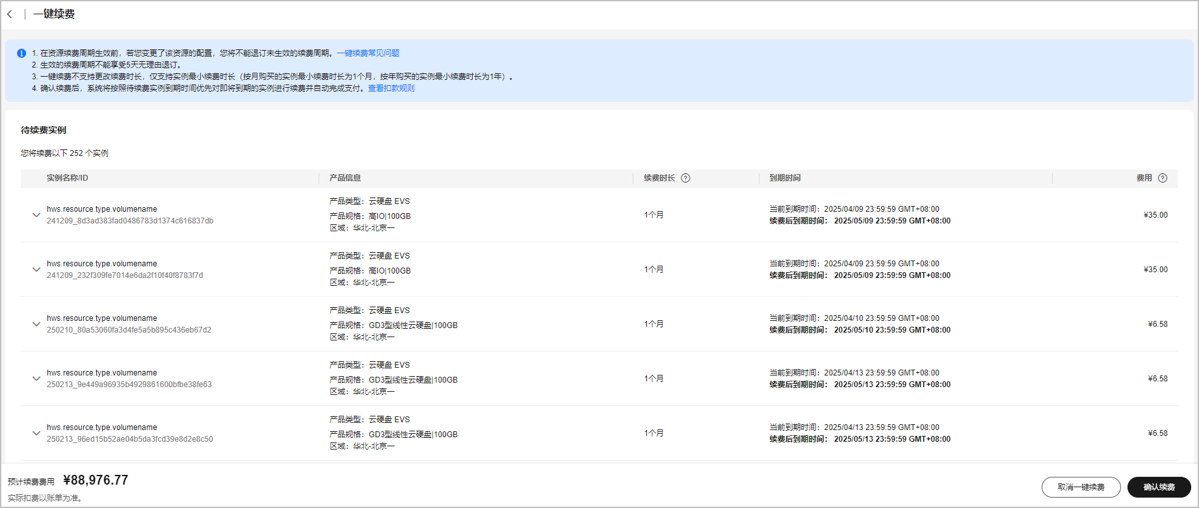Click estimated total ¥88,976.77
This screenshot has width=1199, height=508.
[x=96, y=480]
